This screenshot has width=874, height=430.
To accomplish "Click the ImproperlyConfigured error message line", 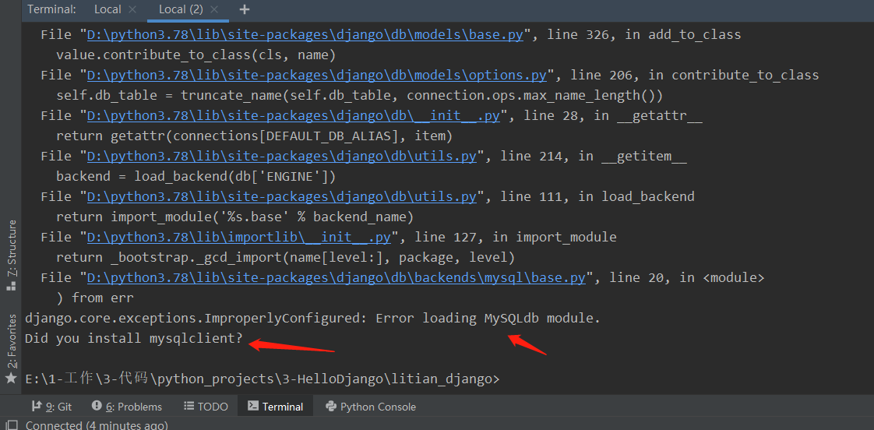I will click(312, 318).
